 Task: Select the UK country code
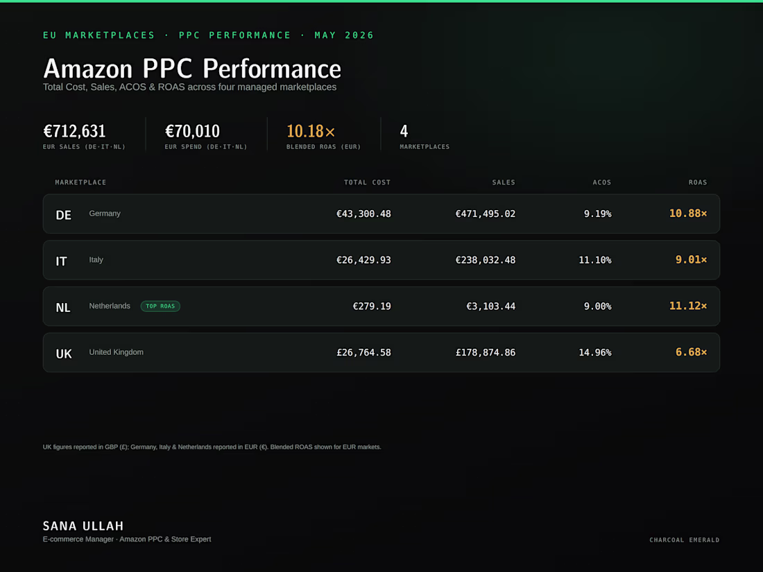(64, 354)
